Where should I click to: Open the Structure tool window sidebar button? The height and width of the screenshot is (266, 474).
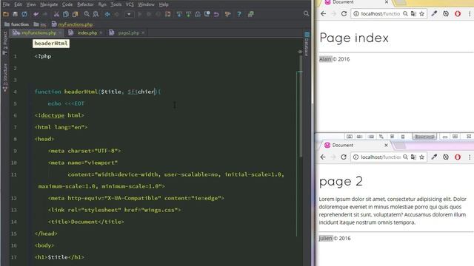[5, 78]
